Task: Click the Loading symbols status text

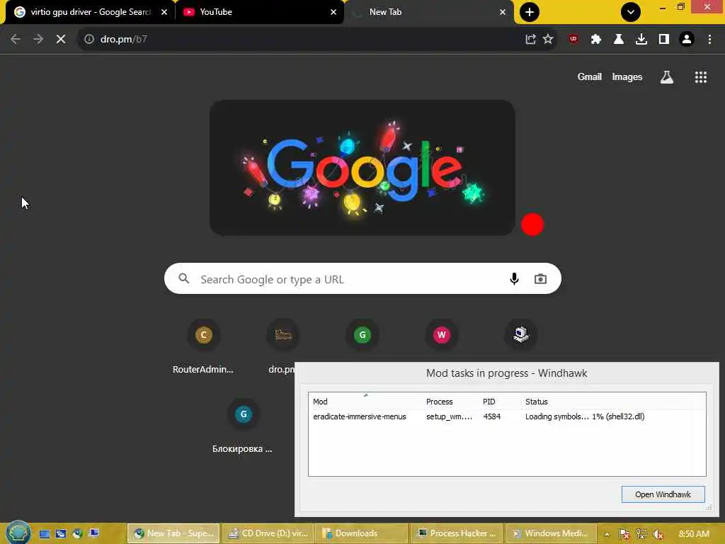Action: click(x=584, y=416)
